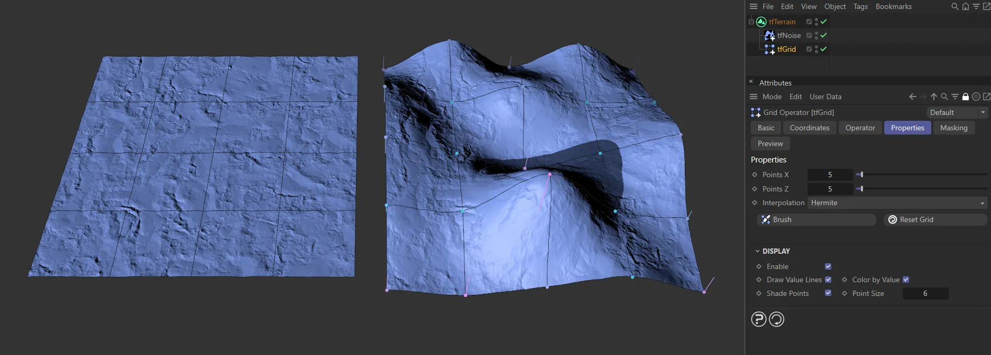The height and width of the screenshot is (355, 991).
Task: Toggle the green checkmark for tfGrid
Action: [823, 49]
